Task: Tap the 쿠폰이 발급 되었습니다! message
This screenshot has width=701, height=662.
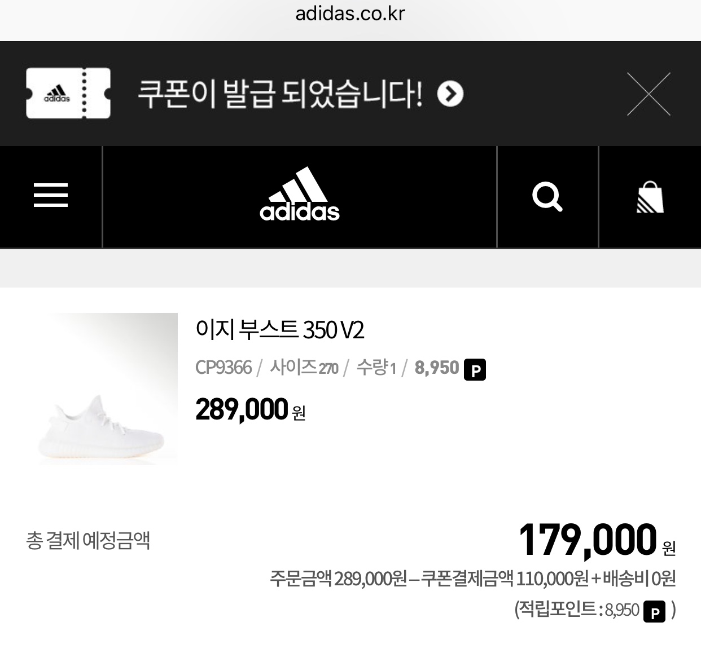Action: (x=280, y=94)
